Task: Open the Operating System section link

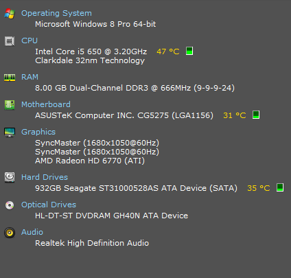Action: [x=56, y=13]
